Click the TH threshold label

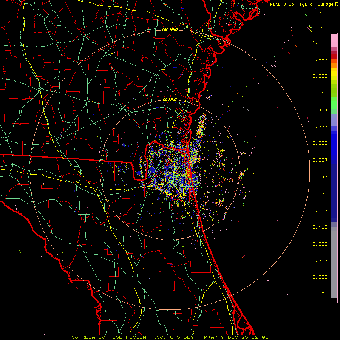[x=325, y=294]
